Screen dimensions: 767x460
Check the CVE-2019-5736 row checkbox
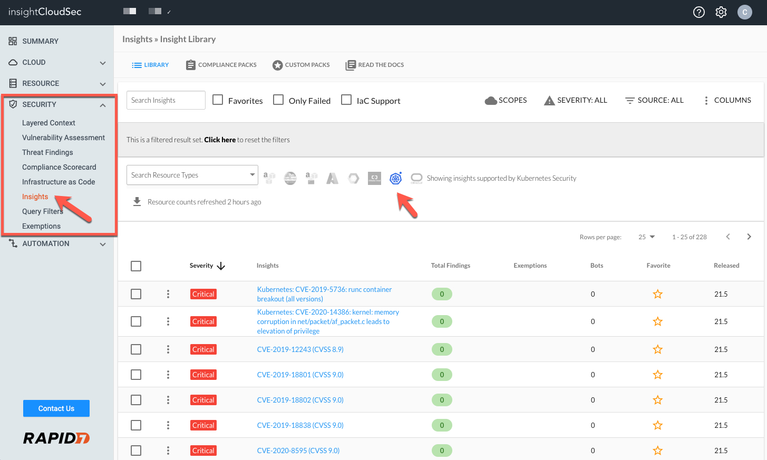click(x=136, y=294)
